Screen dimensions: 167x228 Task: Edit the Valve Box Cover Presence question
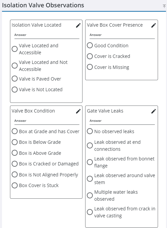153,25
